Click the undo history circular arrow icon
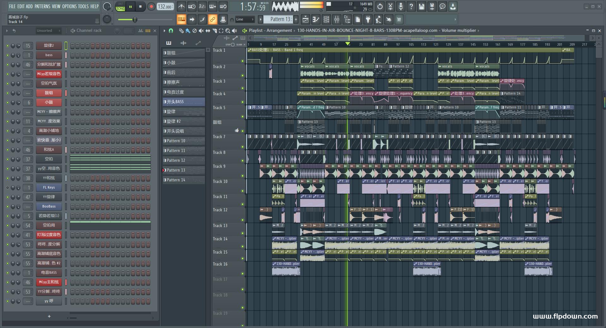This screenshot has width=606, height=328. [x=380, y=6]
